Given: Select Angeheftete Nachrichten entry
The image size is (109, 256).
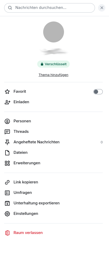Looking at the screenshot, I should click(54, 142).
